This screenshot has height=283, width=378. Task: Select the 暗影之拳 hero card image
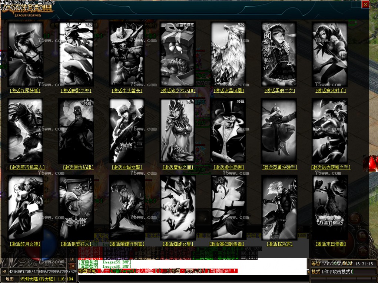[x=76, y=54]
